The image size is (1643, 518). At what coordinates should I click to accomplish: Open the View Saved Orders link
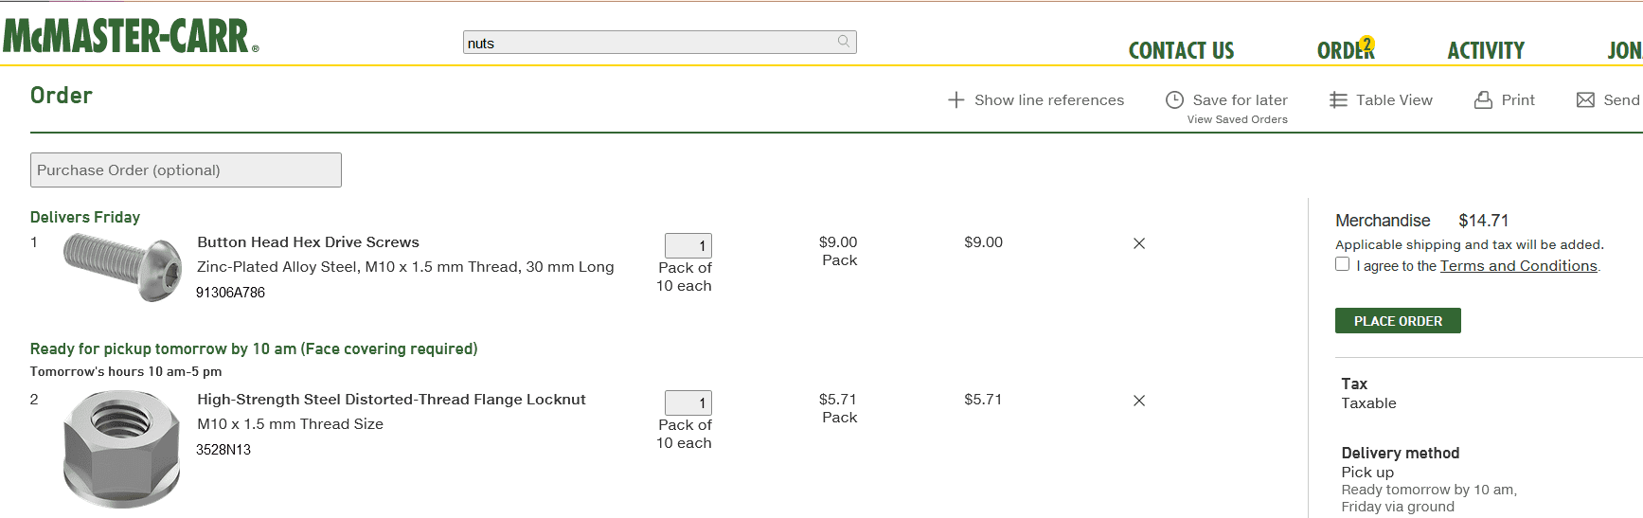click(x=1237, y=119)
